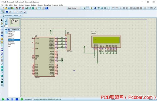The height and width of the screenshot is (101, 157).
Task: Open the Base Design dropdown
Action: pyautogui.click(x=74, y=8)
